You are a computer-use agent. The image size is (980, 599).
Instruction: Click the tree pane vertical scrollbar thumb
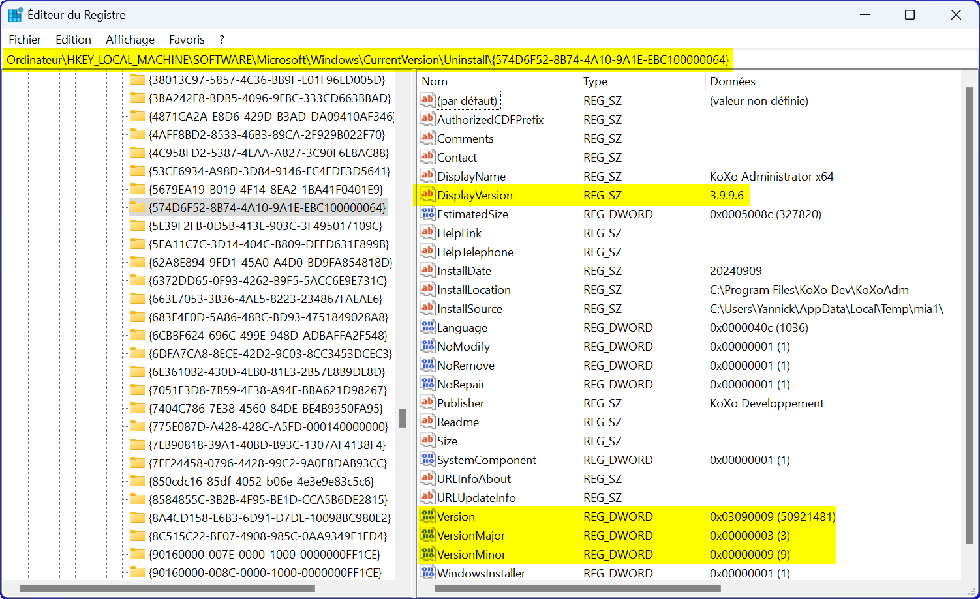(403, 418)
